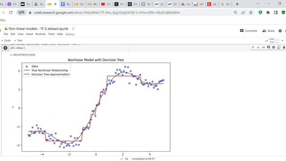Image resolution: width=286 pixels, height=161 pixels.
Task: Open Help menu
Action: 60,34
